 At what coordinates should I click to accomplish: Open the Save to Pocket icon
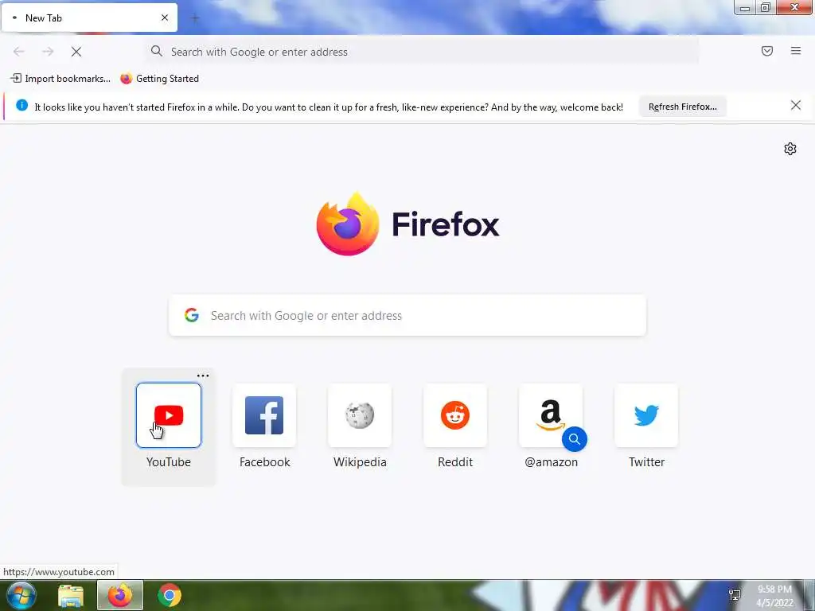767,51
